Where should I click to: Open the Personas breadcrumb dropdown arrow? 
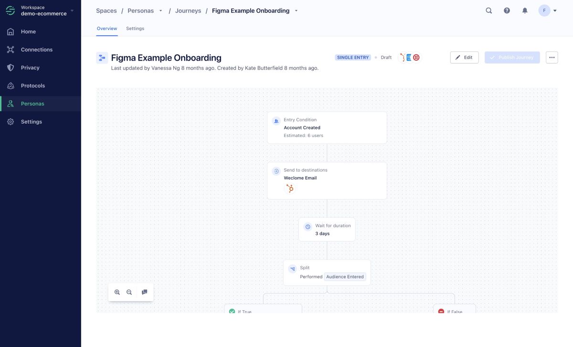click(160, 11)
